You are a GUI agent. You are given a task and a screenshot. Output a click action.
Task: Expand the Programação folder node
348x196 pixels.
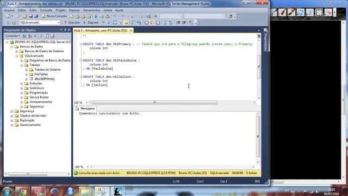click(22, 93)
